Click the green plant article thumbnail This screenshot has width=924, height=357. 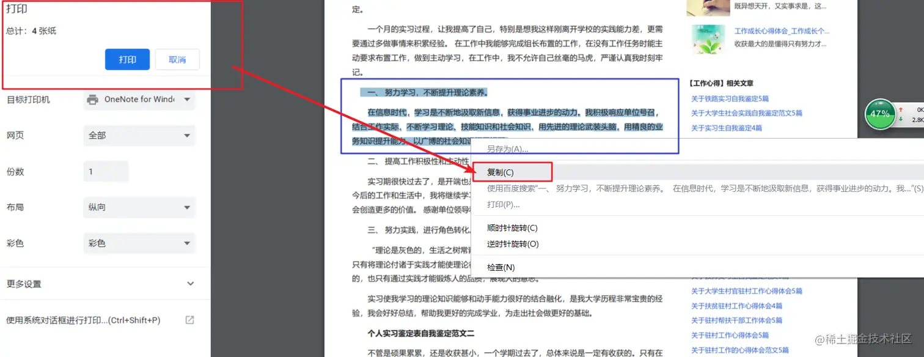(708, 39)
